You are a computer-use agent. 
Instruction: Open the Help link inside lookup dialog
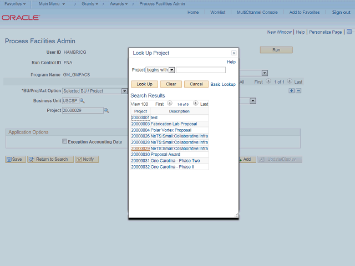coord(231,62)
